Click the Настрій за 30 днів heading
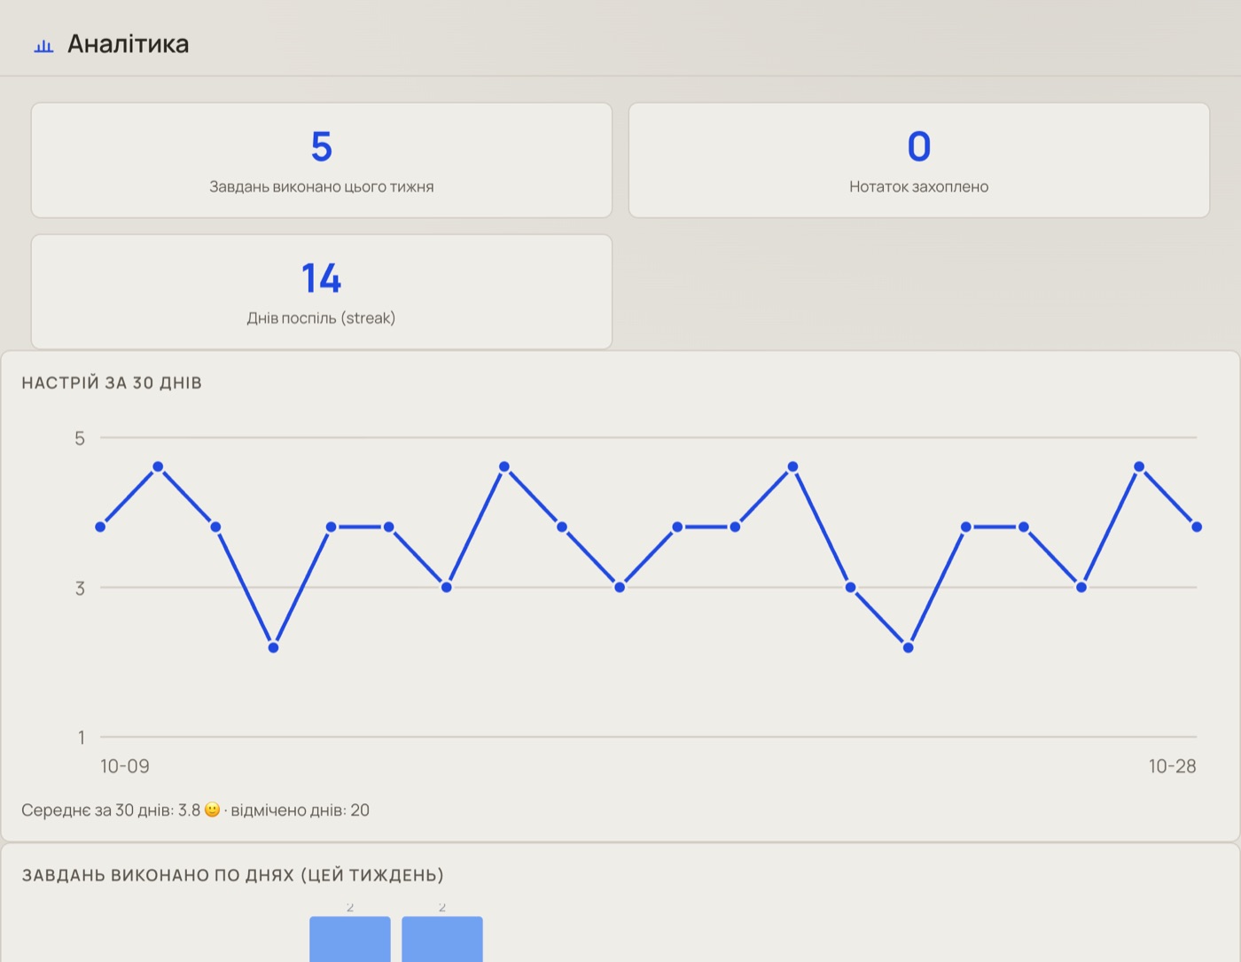The height and width of the screenshot is (962, 1241). tap(112, 383)
